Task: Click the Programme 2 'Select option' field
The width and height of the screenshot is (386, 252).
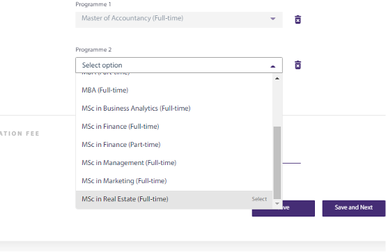Action: tap(179, 65)
